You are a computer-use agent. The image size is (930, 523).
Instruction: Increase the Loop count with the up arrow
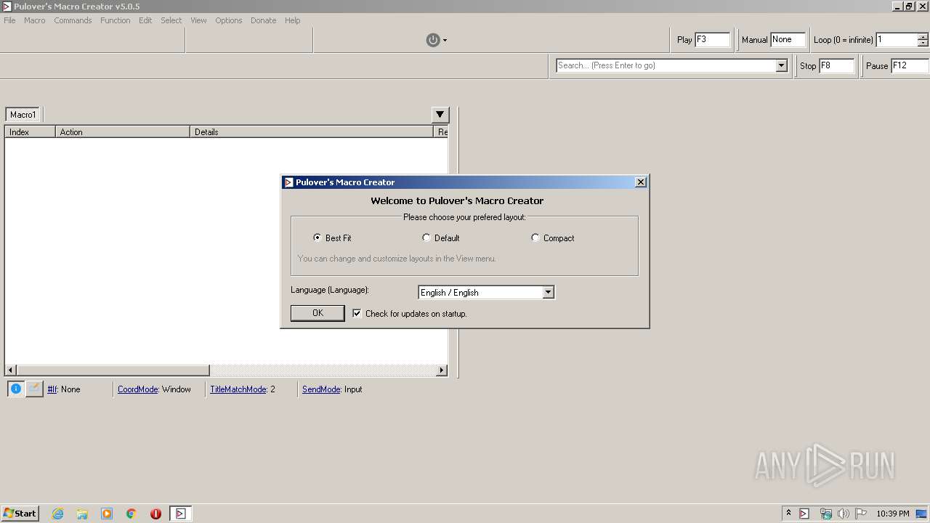tap(923, 36)
